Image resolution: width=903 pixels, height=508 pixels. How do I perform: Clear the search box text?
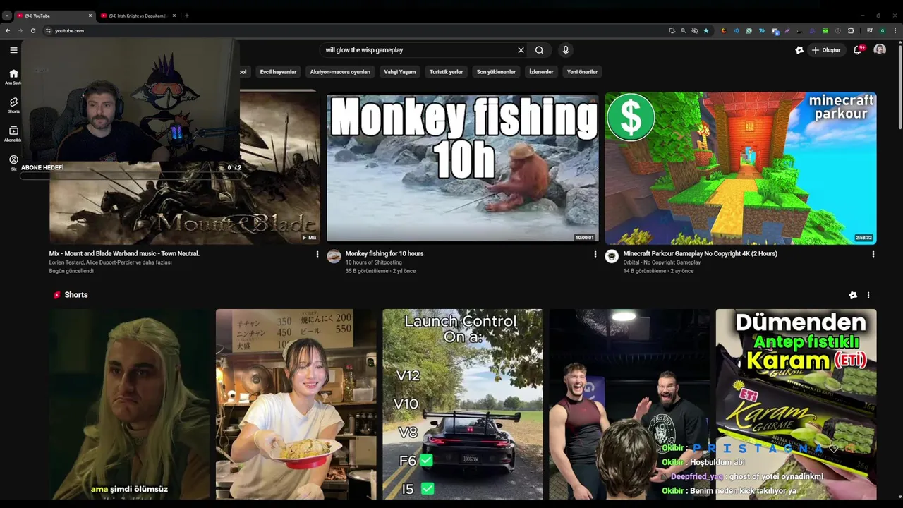pos(521,50)
